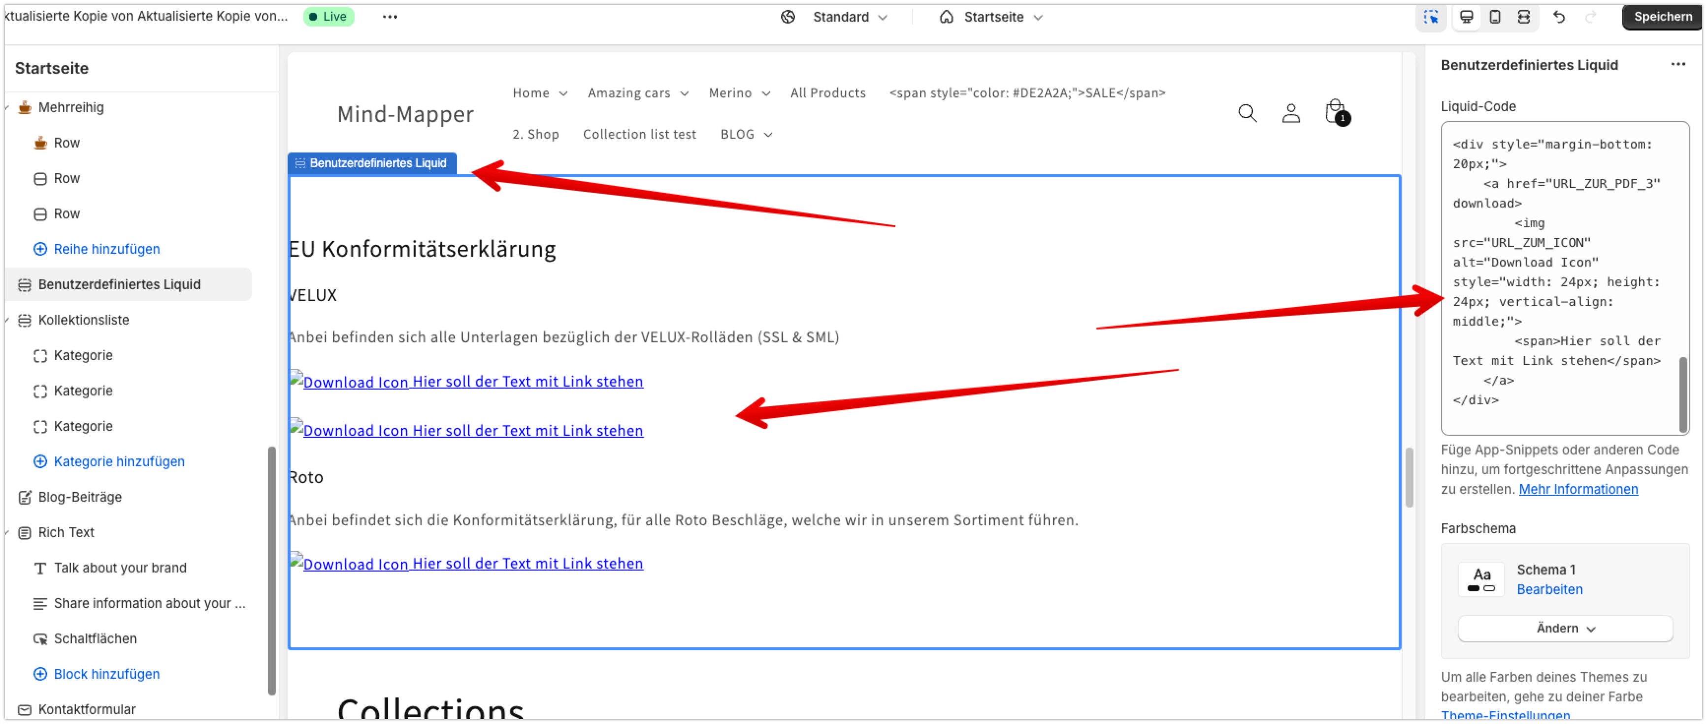Switch to mobile preview icon

click(1494, 17)
